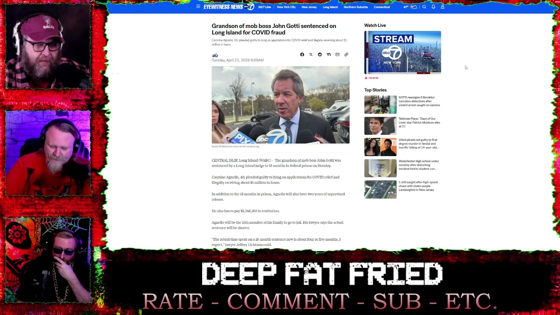
Task: Open NYPD reassigns Brooklyn narcotics detectives story
Action: [x=419, y=101]
